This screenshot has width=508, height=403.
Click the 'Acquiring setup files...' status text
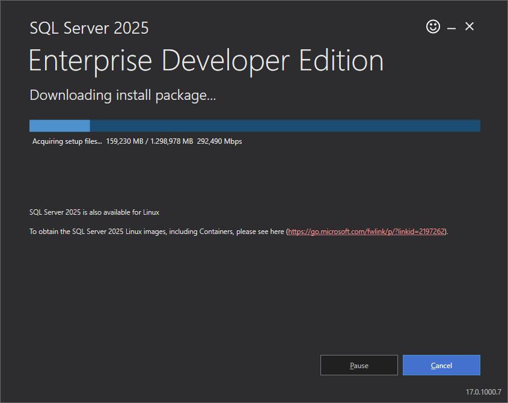67,141
